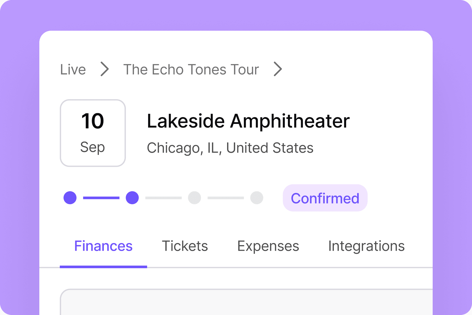Open the Expenses tab
Viewport: 472px width, 315px height.
(268, 246)
